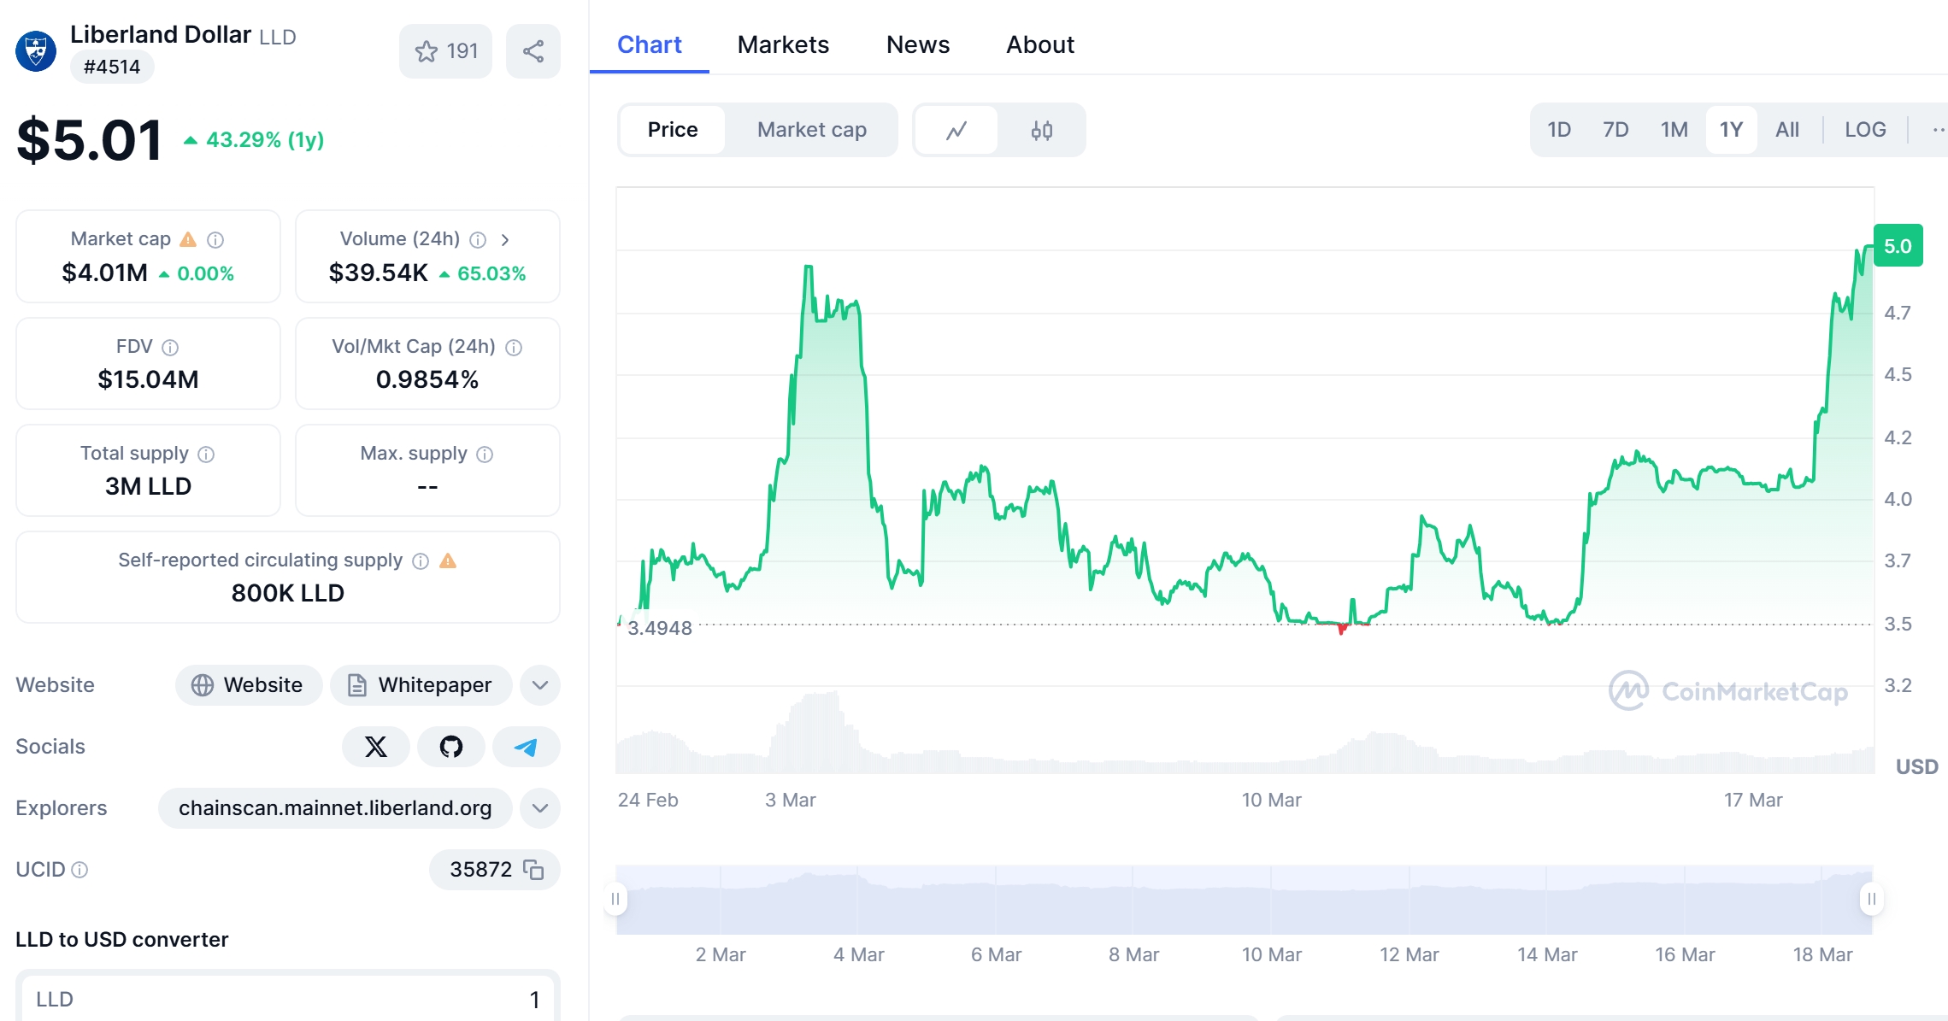The height and width of the screenshot is (1021, 1948).
Task: Open the Markets tab
Action: point(783,44)
